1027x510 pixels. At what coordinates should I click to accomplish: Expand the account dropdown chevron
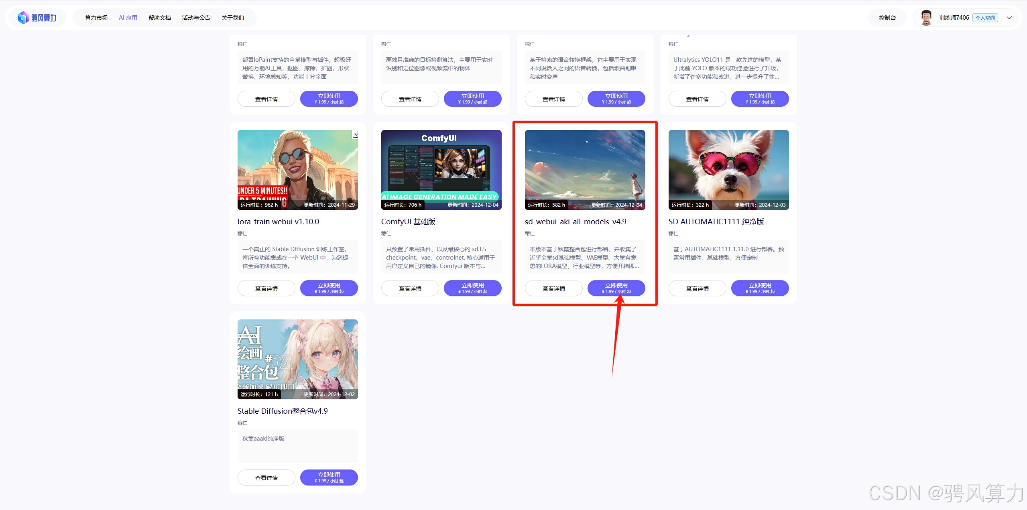(1009, 18)
